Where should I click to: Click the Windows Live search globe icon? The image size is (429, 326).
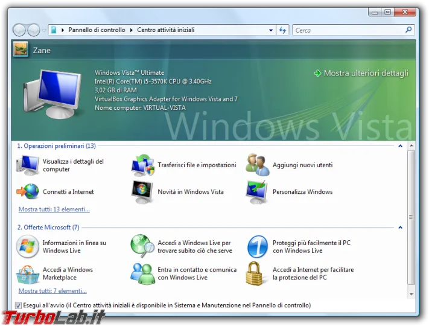(143, 246)
